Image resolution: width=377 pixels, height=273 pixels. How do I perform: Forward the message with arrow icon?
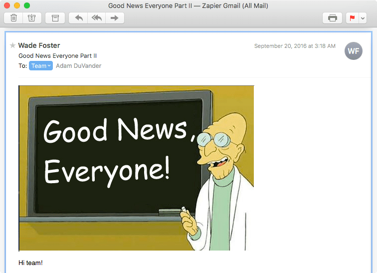click(x=115, y=18)
